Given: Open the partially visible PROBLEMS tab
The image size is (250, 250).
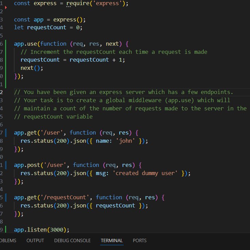Looking at the screenshot, I should [8, 240].
